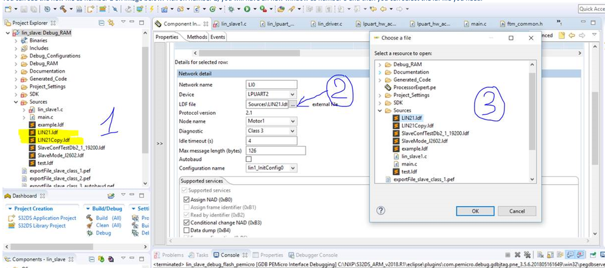Click the Clean broom icon in Dashboard

click(89, 226)
